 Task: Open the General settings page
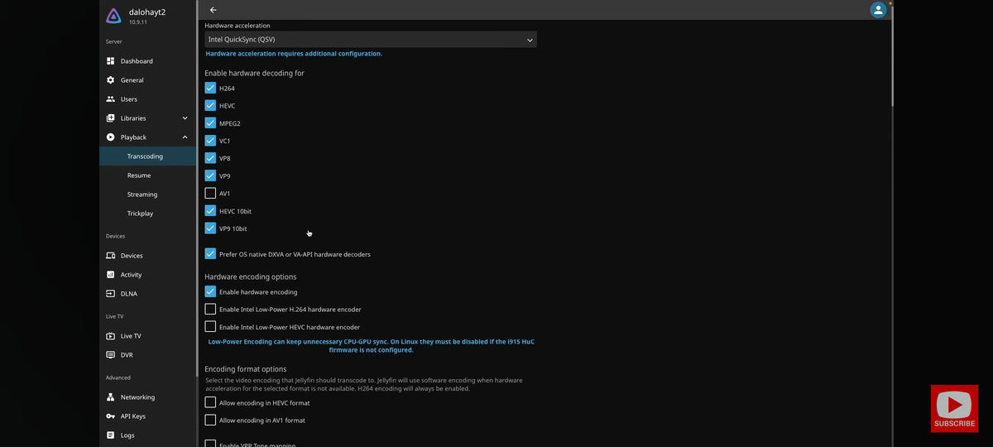click(x=148, y=80)
